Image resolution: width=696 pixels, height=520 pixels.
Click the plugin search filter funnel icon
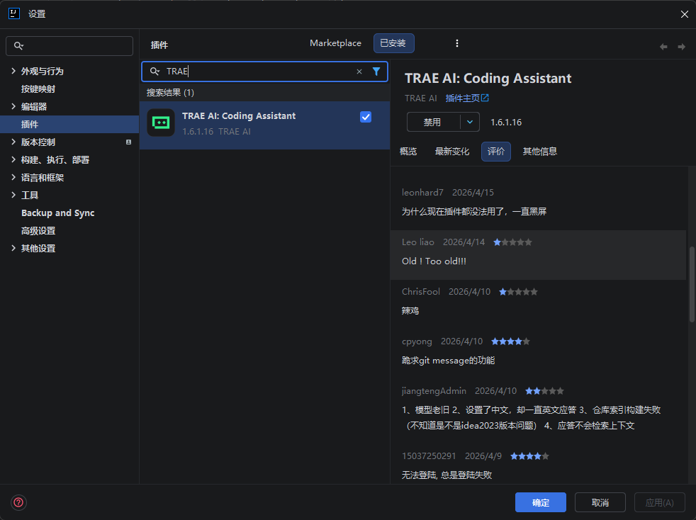pos(376,72)
